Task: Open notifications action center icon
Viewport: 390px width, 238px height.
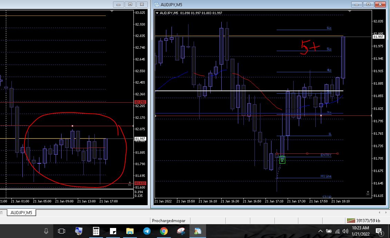Action: 379,231
